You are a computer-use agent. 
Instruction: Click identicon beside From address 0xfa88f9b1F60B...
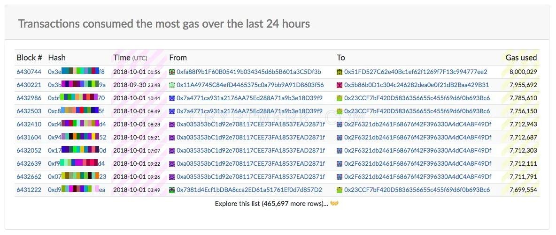point(172,72)
